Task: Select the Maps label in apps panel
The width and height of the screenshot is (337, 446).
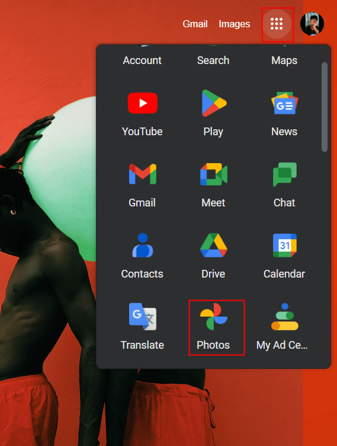Action: [284, 60]
